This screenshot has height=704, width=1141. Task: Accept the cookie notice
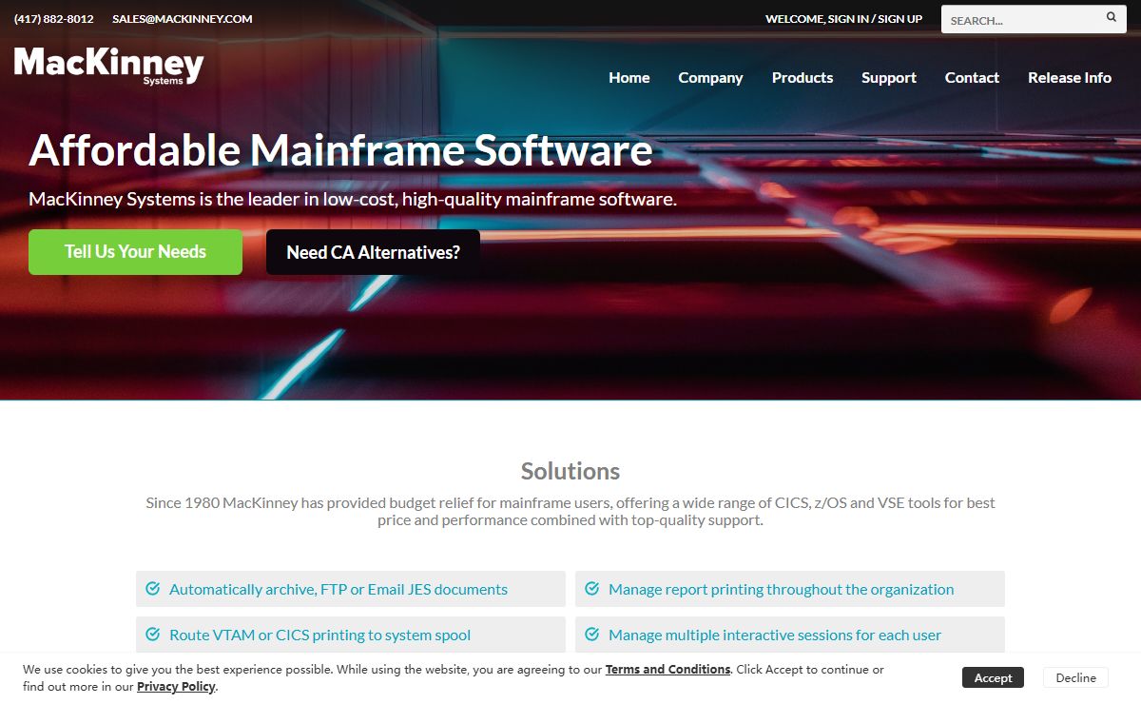(x=993, y=677)
